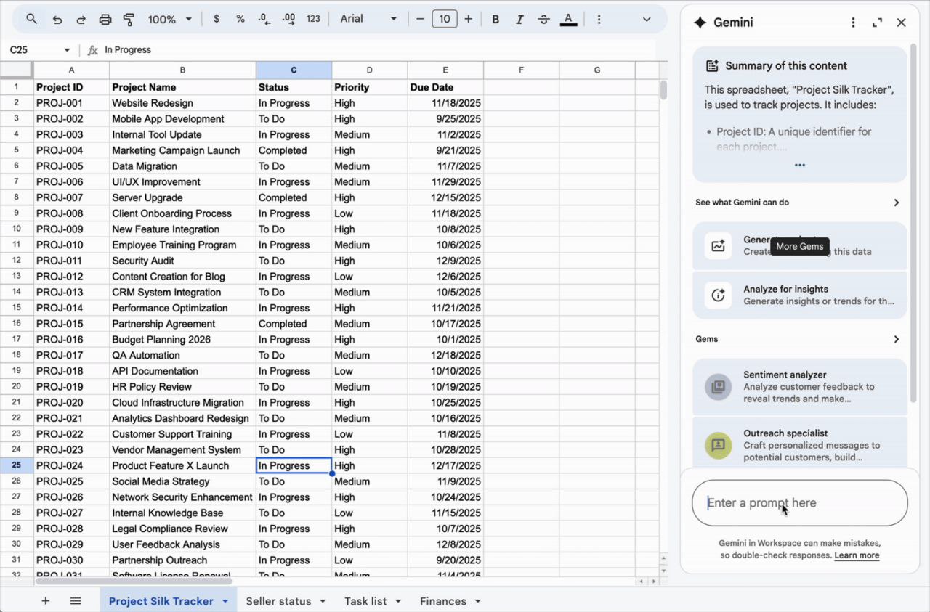The height and width of the screenshot is (612, 930).
Task: Click the undo arrow icon
Action: (57, 20)
